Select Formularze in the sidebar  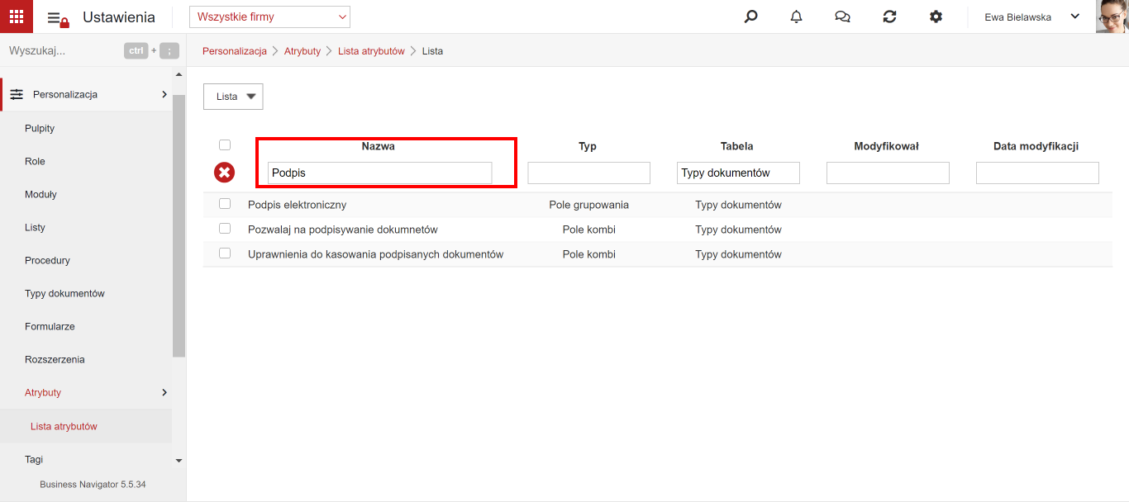click(x=50, y=326)
